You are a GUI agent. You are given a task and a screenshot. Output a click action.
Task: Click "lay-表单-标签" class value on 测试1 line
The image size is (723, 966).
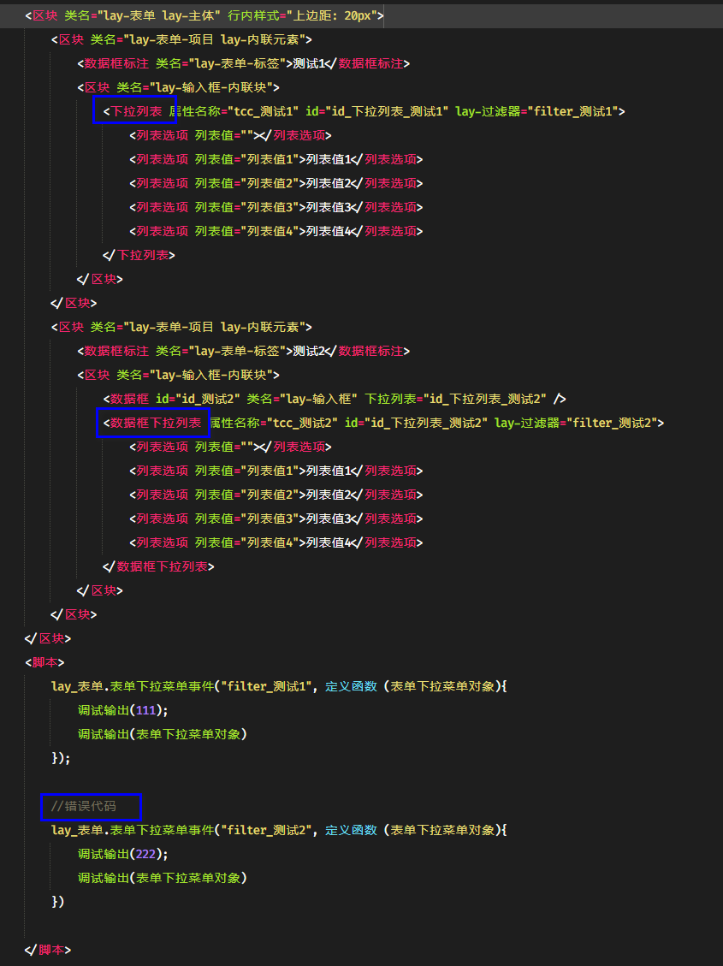237,63
